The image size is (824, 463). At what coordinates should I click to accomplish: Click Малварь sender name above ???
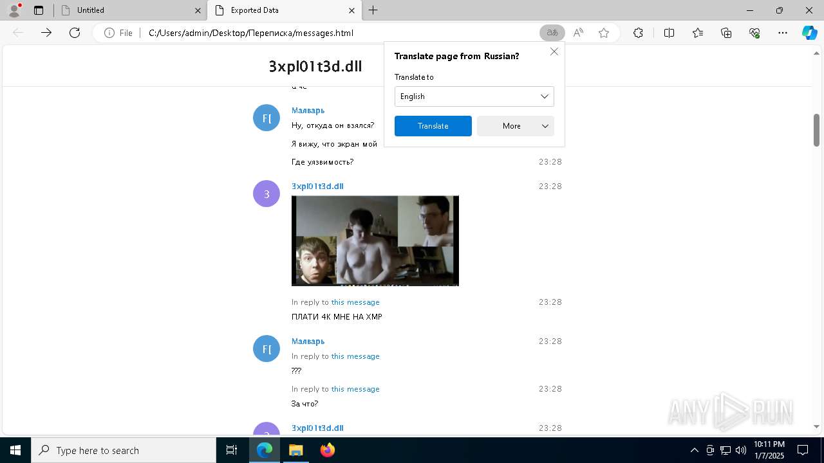(308, 341)
